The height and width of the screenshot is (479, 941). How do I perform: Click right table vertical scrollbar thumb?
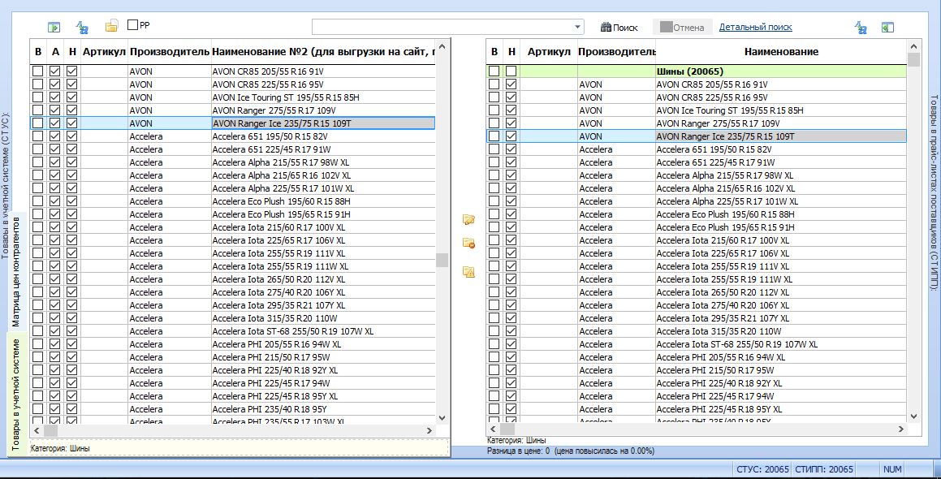point(914,59)
